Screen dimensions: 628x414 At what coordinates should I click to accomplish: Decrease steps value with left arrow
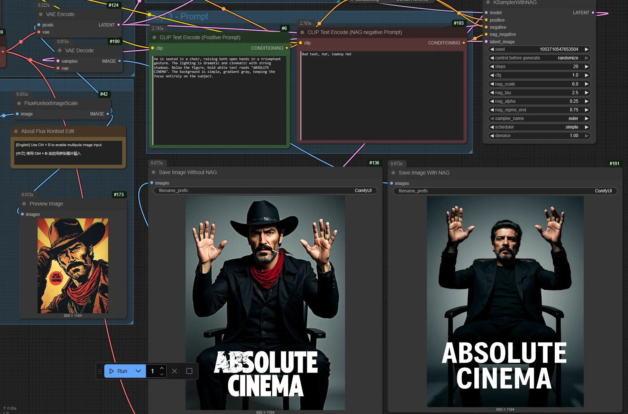pyautogui.click(x=492, y=67)
